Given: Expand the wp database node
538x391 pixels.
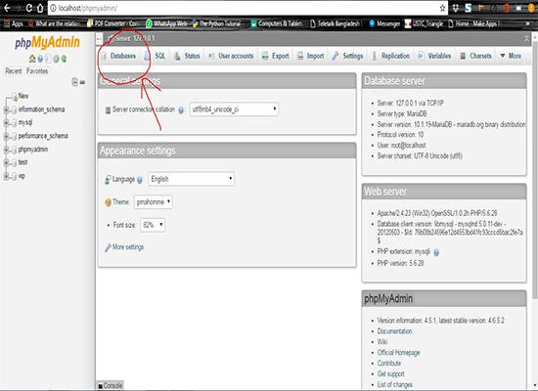Looking at the screenshot, I should 6,176.
